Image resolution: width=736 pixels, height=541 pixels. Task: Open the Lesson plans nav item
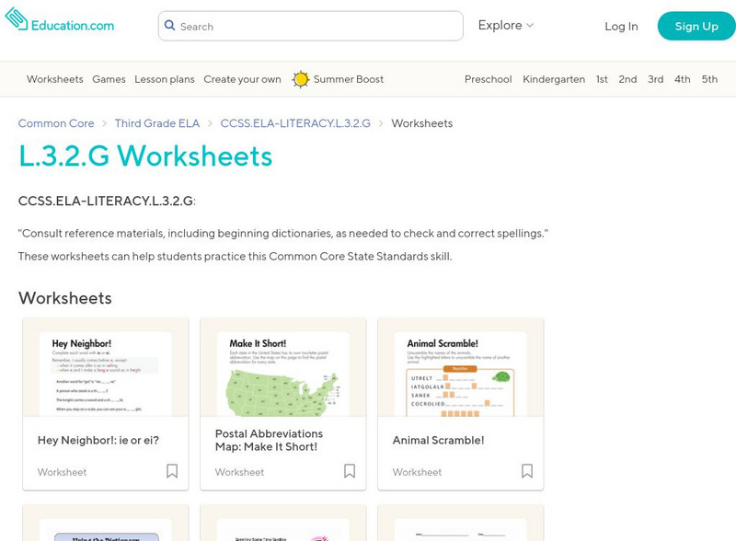pos(165,79)
